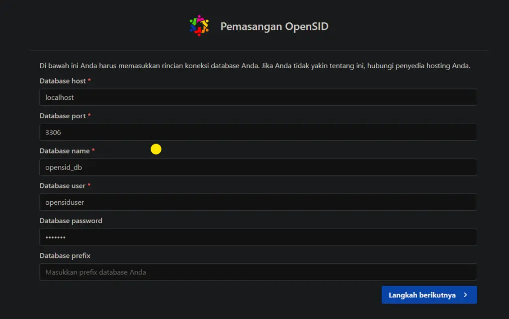Focus the Database user field showing opensiduser
The width and height of the screenshot is (509, 319).
tap(258, 202)
